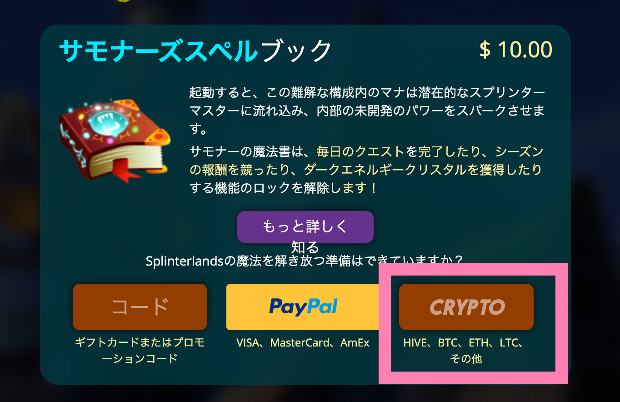This screenshot has width=620, height=402.
Task: Click the $ 10.00 price label
Action: 515,50
